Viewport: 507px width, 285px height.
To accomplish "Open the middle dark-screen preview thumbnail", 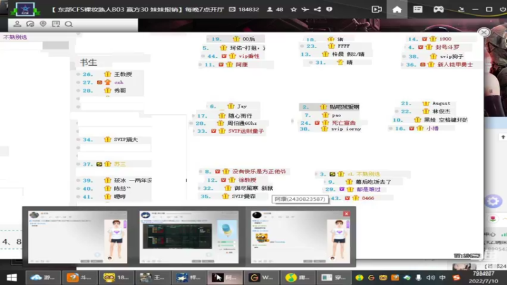I will (x=189, y=237).
